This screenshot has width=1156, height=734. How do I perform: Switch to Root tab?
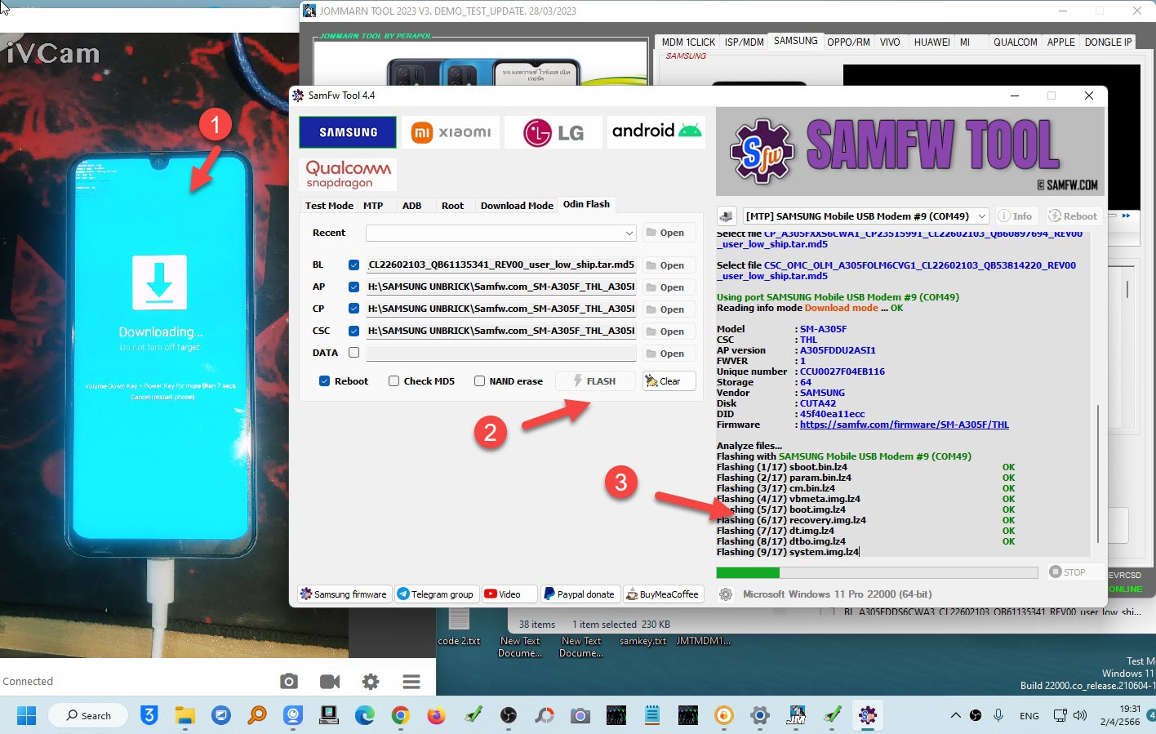(x=452, y=206)
